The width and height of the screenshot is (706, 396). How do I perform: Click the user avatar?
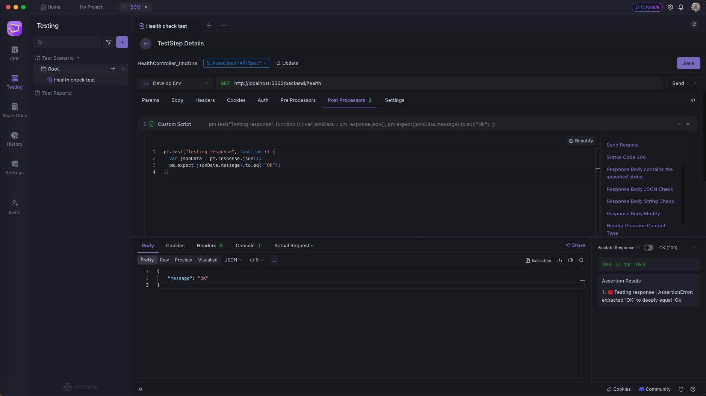(696, 7)
